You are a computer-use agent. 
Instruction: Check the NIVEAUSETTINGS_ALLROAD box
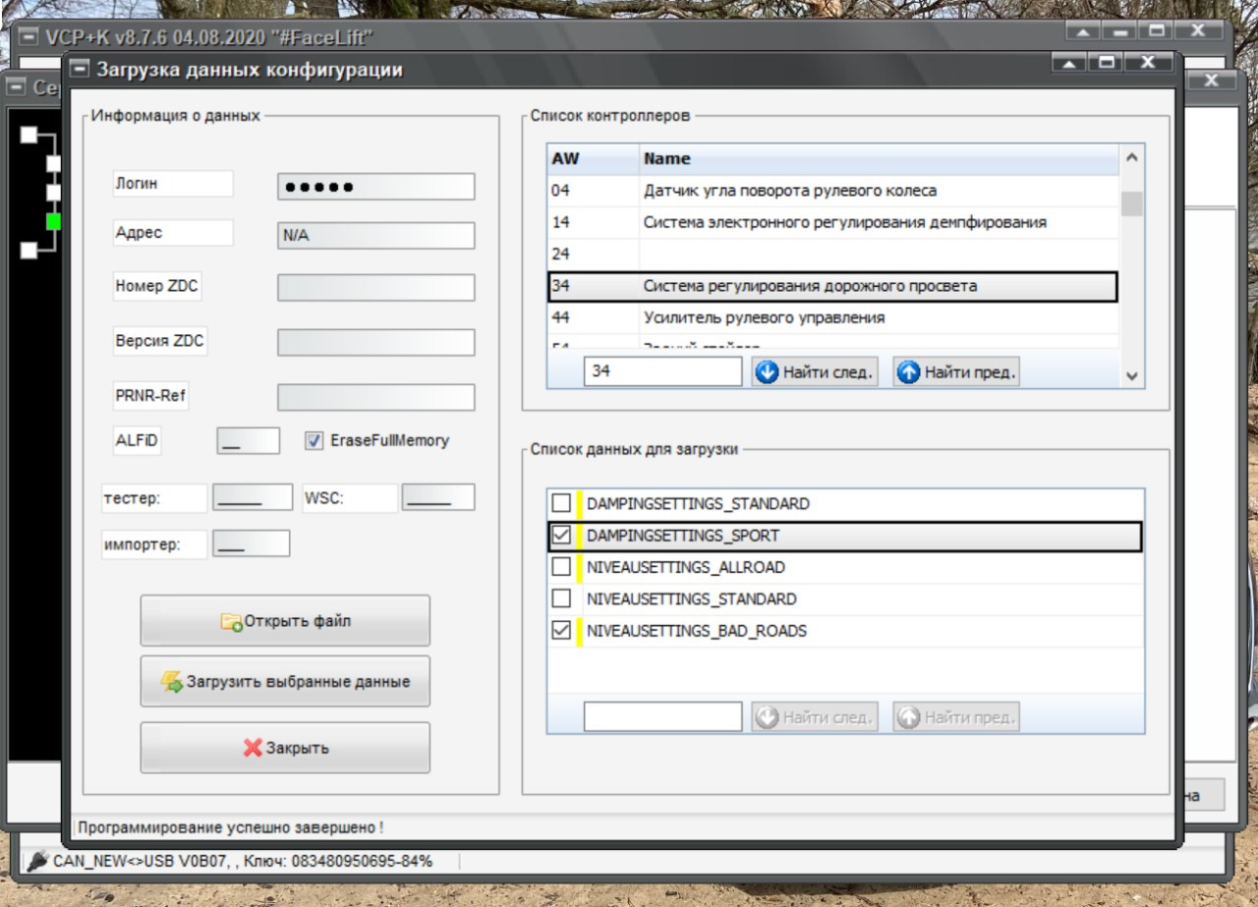[561, 567]
